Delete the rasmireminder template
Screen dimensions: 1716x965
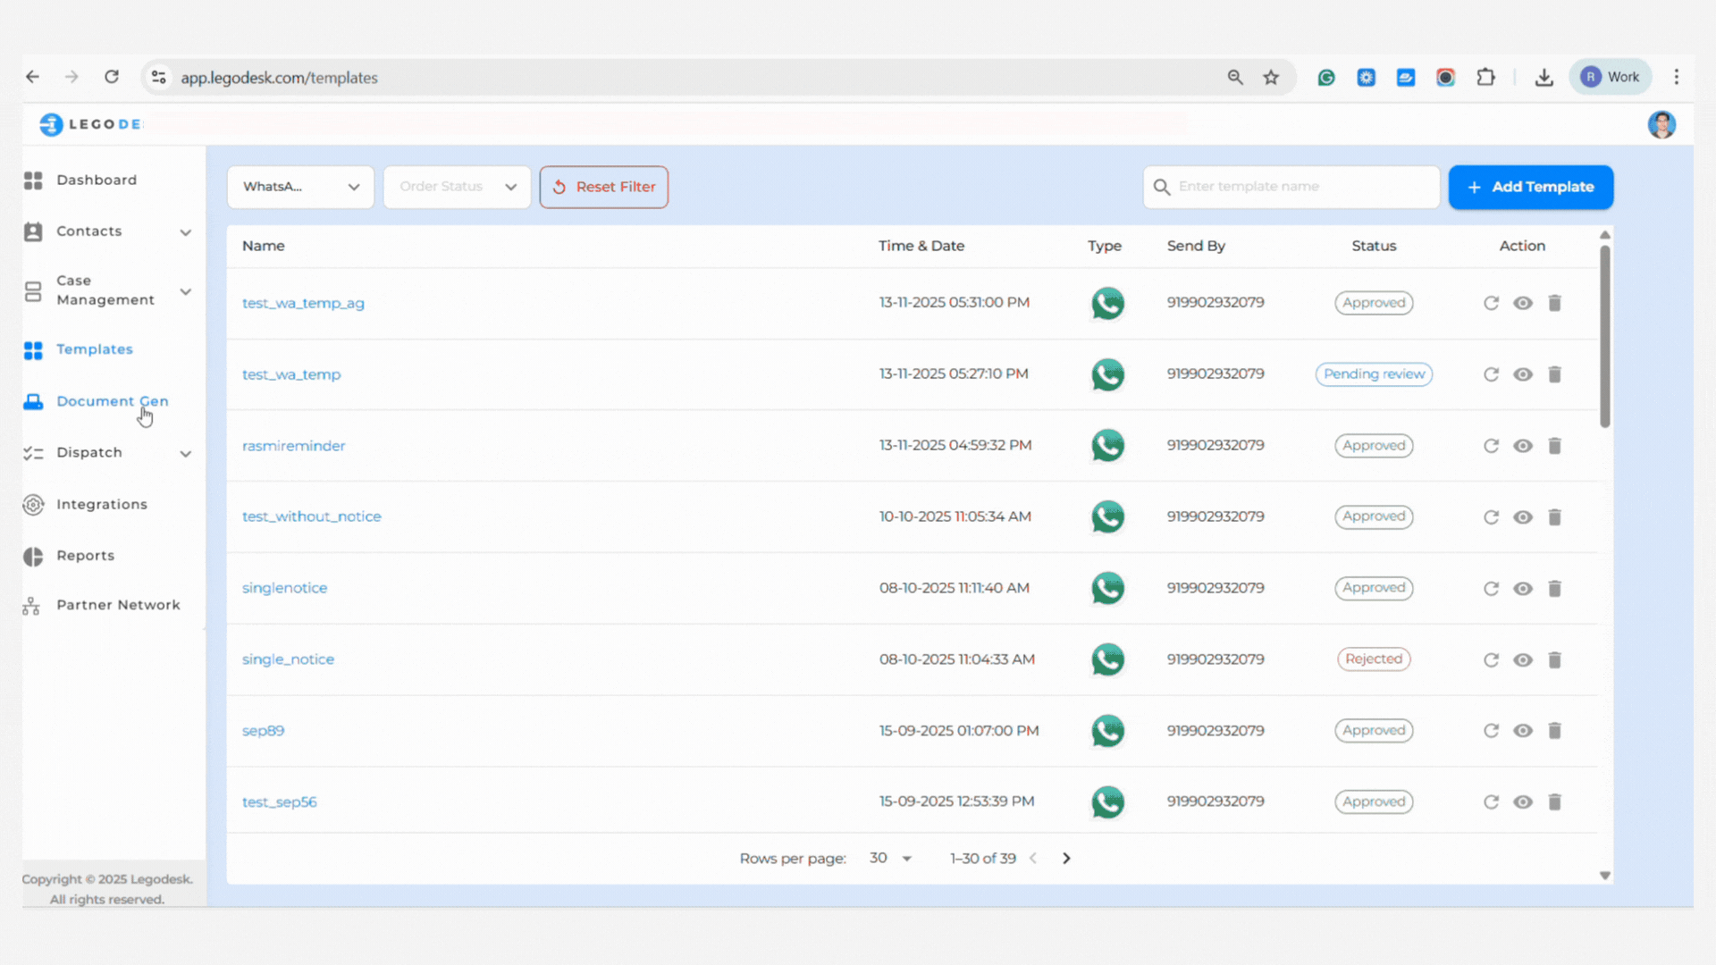tap(1555, 446)
